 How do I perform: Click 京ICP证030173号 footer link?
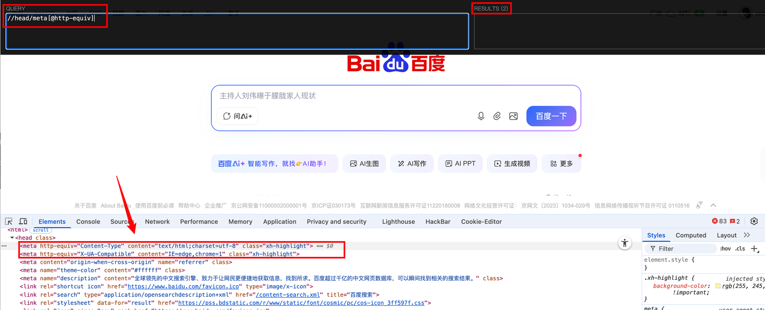tap(333, 206)
